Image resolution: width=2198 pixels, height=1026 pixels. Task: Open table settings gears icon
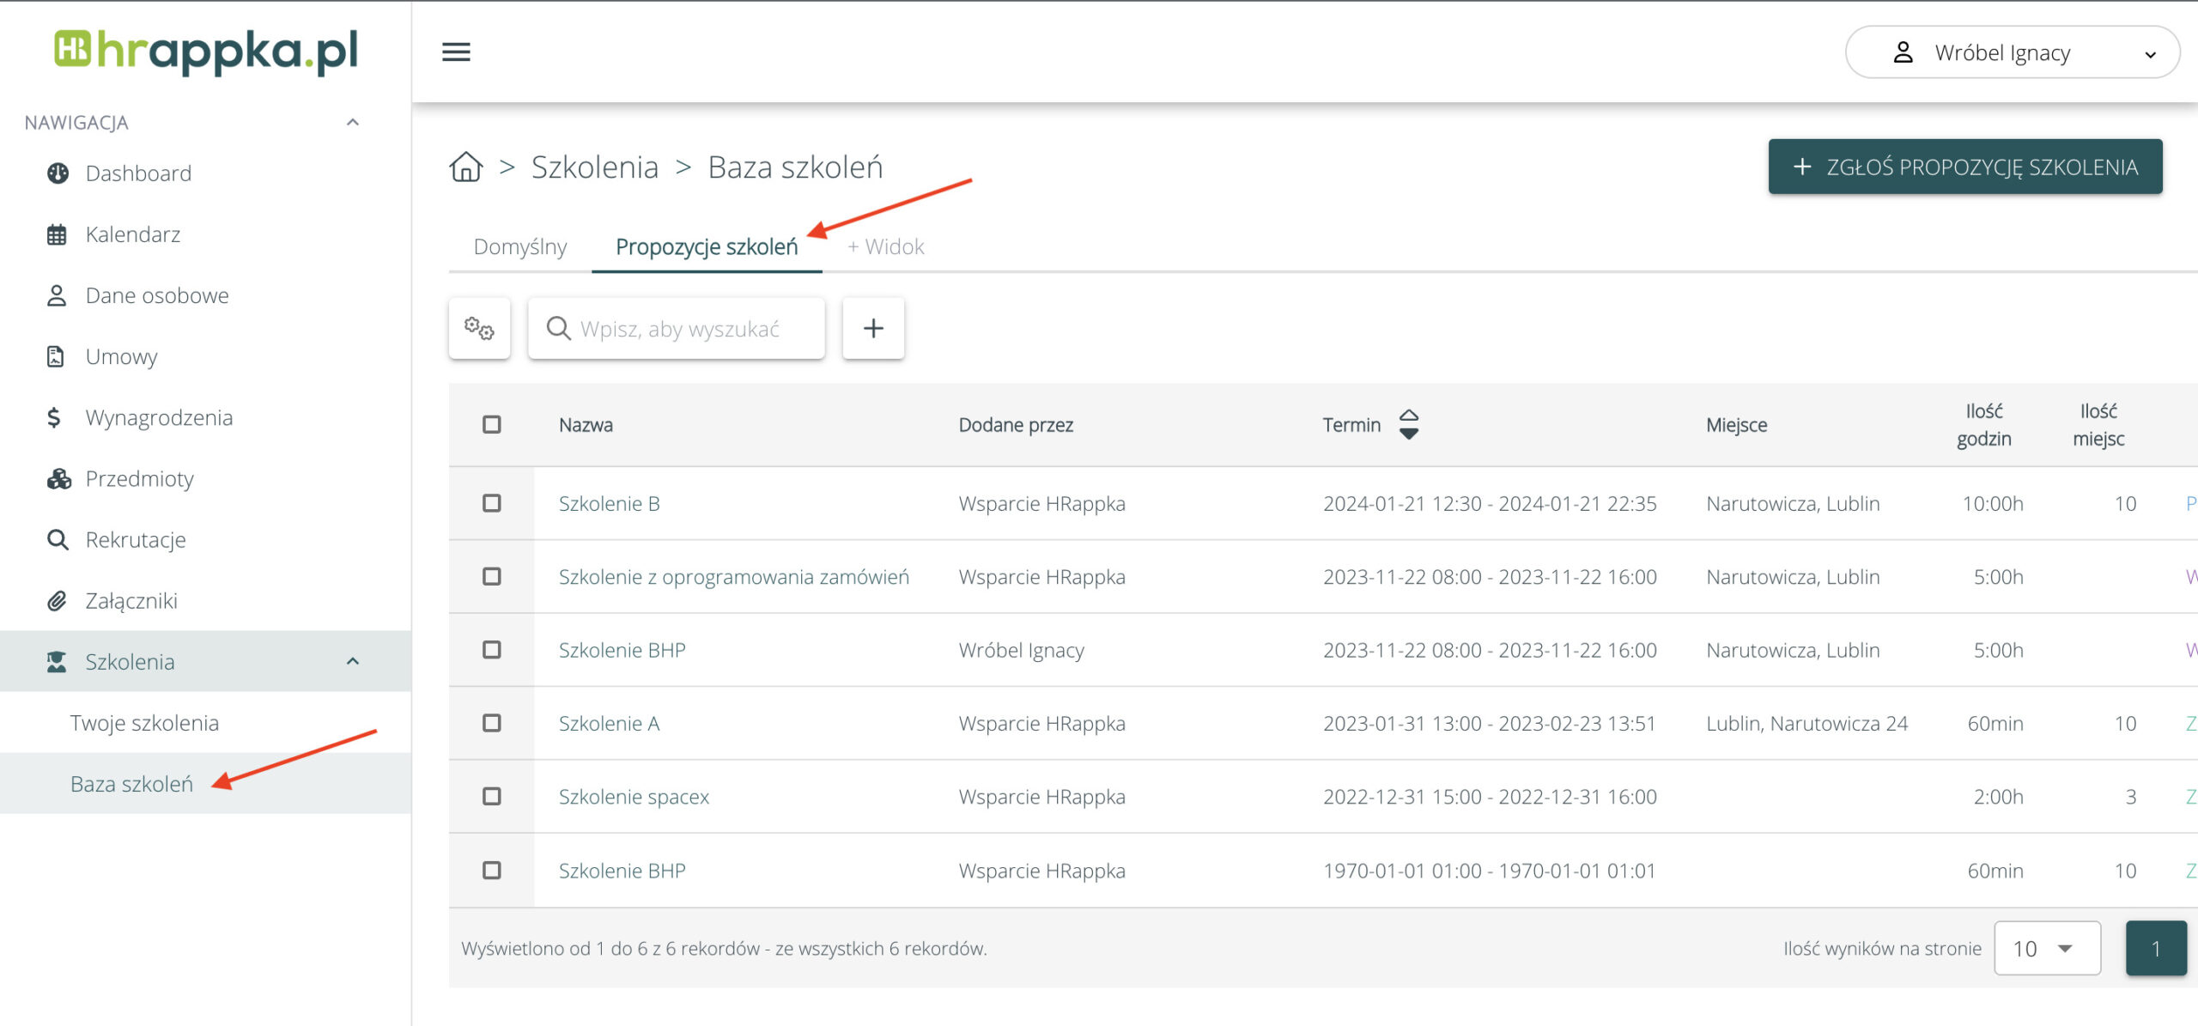[x=479, y=328]
